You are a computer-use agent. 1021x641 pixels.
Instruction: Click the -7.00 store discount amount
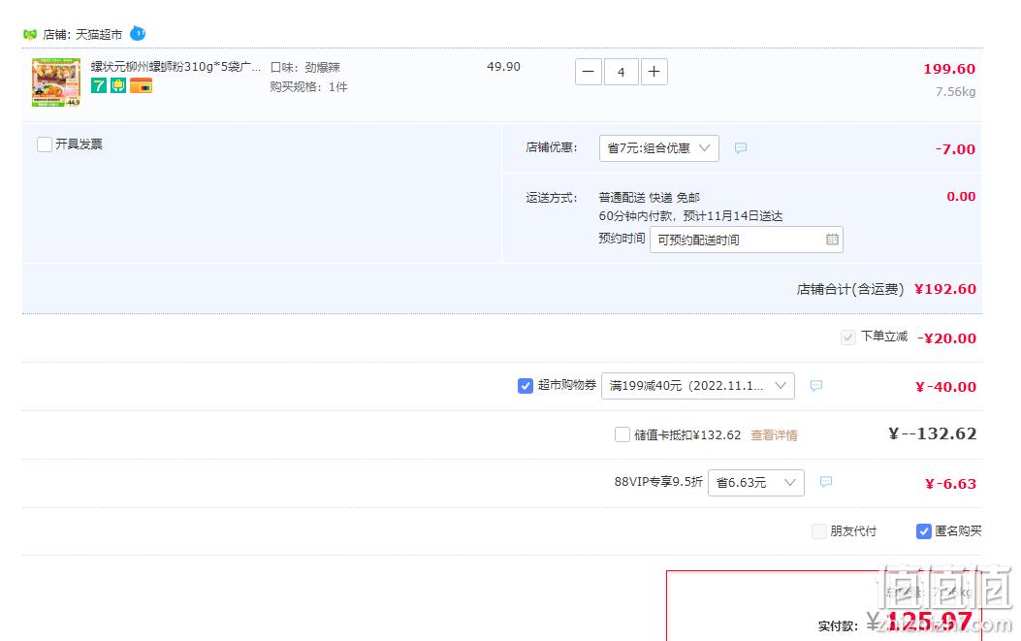pyautogui.click(x=955, y=149)
